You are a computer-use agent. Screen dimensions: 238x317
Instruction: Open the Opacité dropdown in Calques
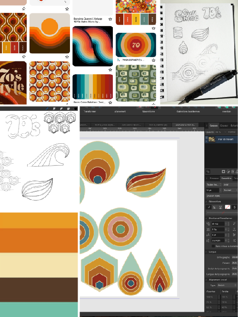point(225,132)
